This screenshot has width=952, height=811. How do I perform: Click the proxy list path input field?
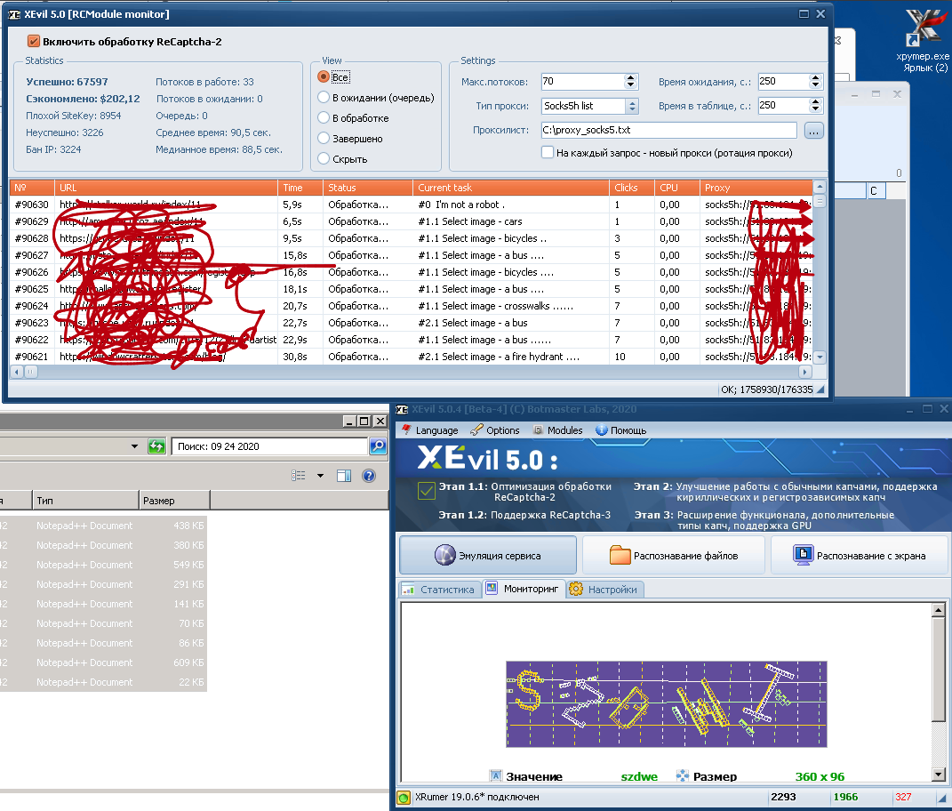[669, 130]
